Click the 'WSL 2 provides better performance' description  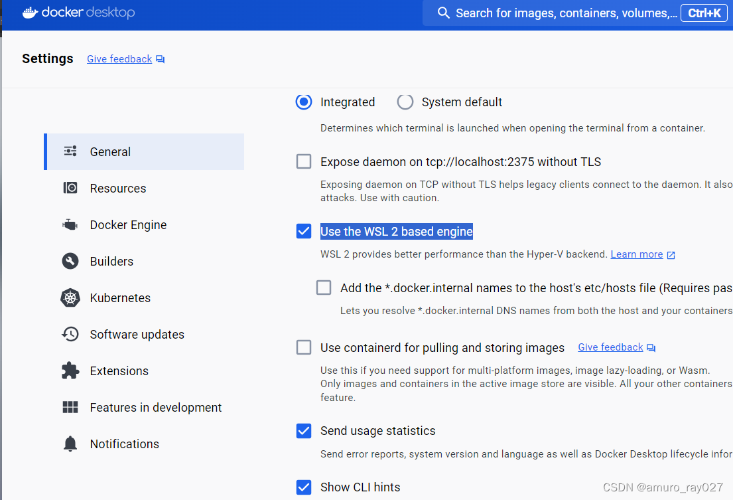pyautogui.click(x=464, y=254)
